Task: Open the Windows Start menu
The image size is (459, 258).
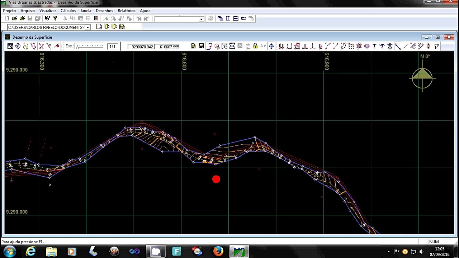Action: [10, 252]
